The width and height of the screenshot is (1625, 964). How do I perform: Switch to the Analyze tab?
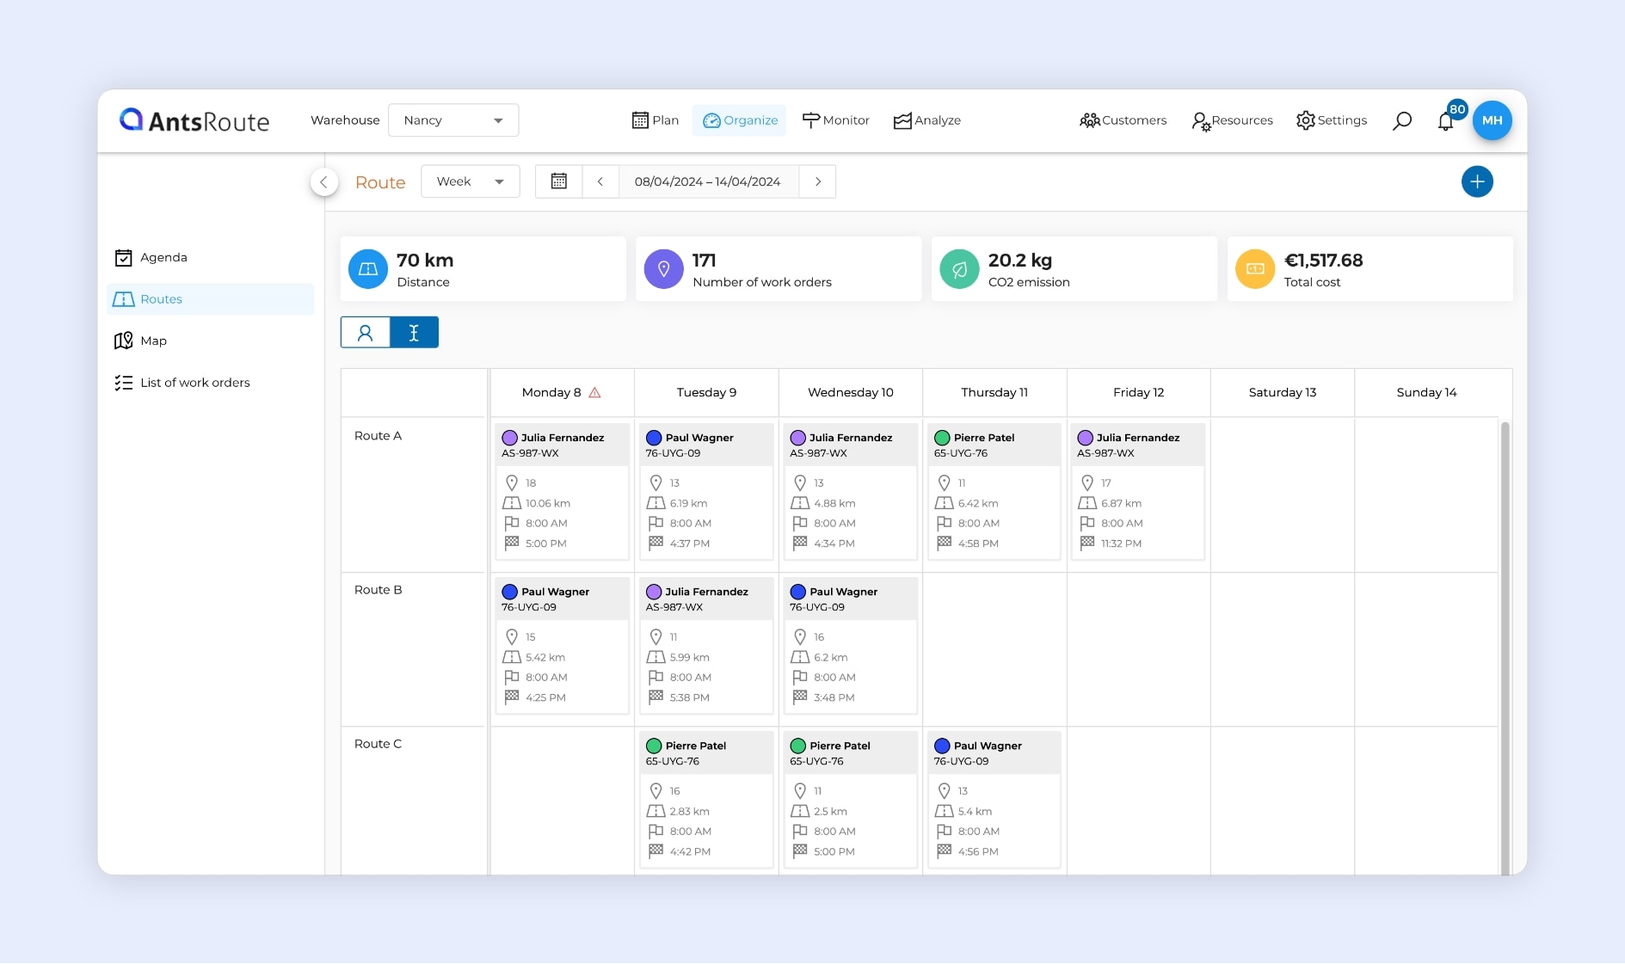click(927, 120)
